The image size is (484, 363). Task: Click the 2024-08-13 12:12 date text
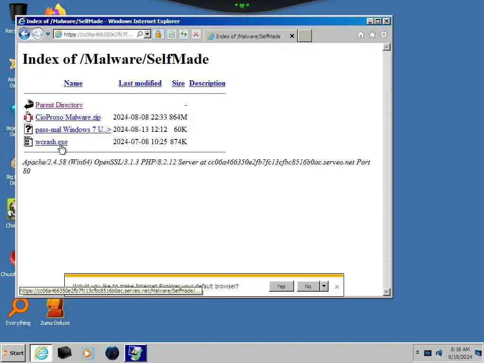pyautogui.click(x=140, y=130)
